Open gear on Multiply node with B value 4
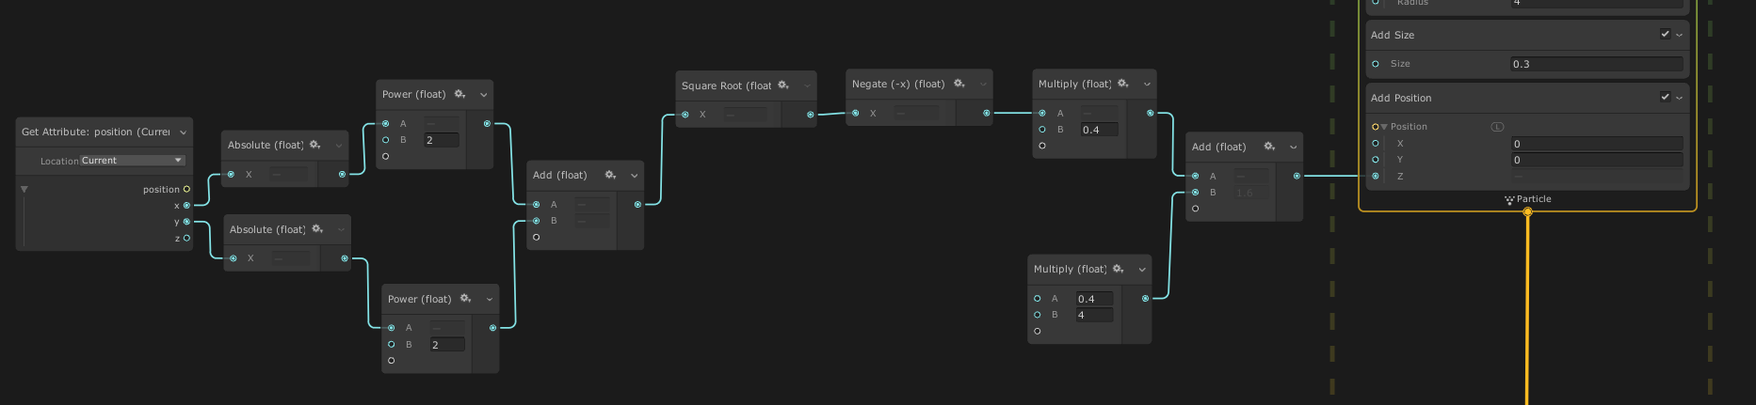Image resolution: width=1756 pixels, height=405 pixels. [x=1119, y=269]
